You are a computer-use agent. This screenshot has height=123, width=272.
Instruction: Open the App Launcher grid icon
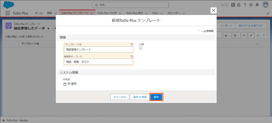click(x=8, y=13)
